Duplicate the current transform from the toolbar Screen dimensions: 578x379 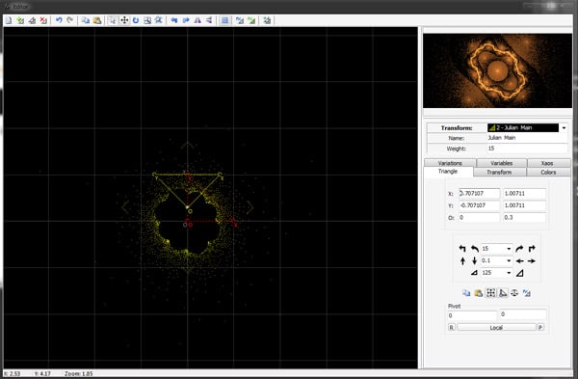(x=32, y=20)
